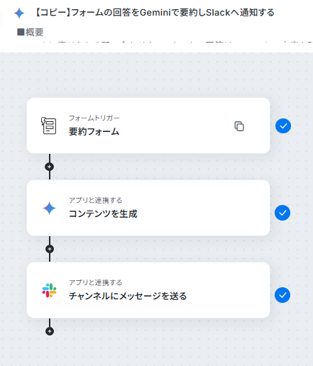313x366 pixels.
Task: Click the Slack logo on the message step
Action: click(49, 290)
